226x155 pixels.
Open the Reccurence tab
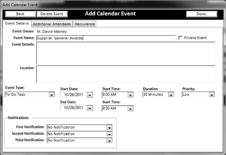tap(85, 24)
